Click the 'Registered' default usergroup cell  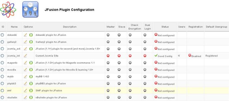pyautogui.click(x=211, y=56)
